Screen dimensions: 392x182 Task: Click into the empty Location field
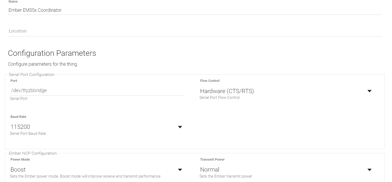click(194, 31)
